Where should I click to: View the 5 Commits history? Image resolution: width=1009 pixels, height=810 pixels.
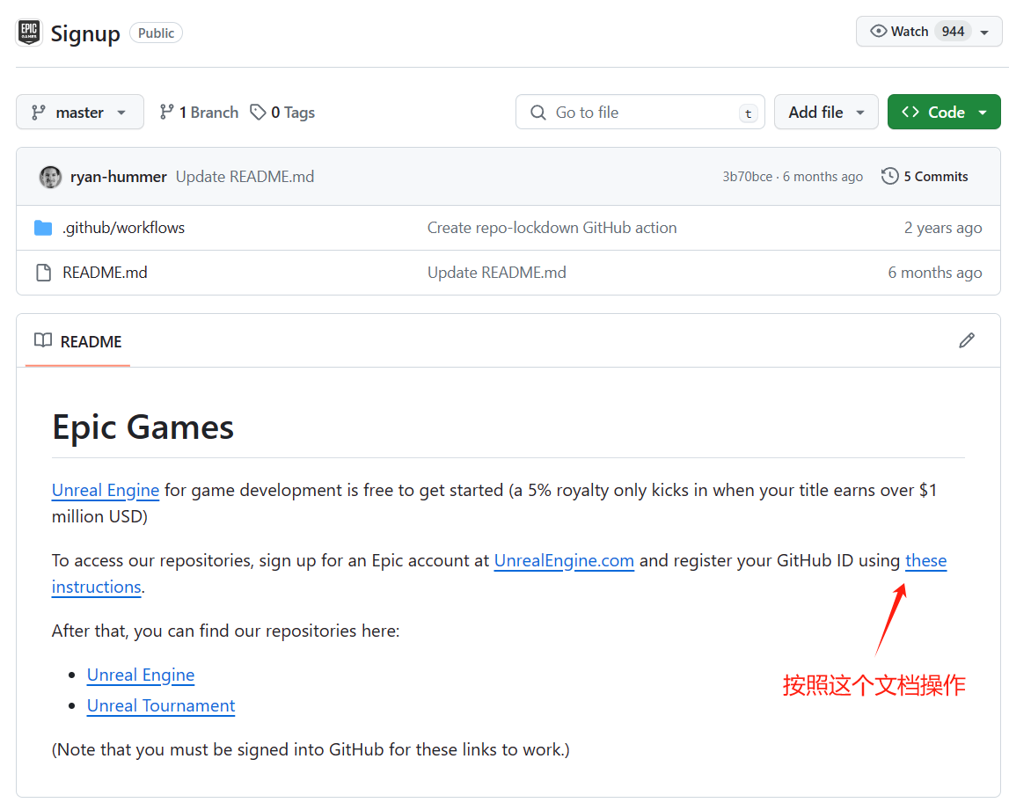(x=925, y=177)
